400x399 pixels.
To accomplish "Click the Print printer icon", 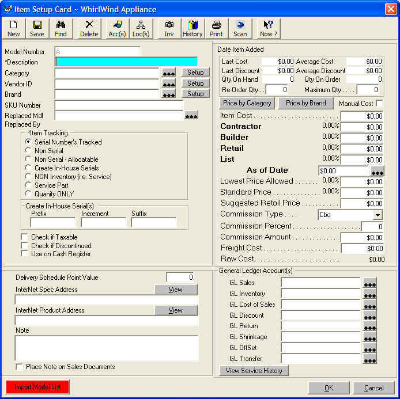I will 216,29.
